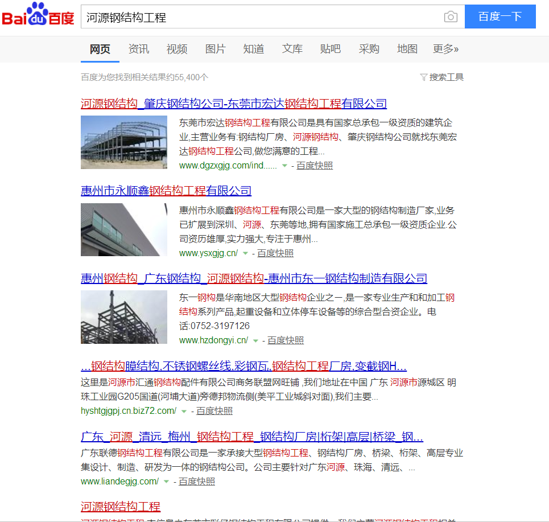549x522 pixels.
Task: Open the bottom 河源钢结构工程 result title
Action: point(121,507)
